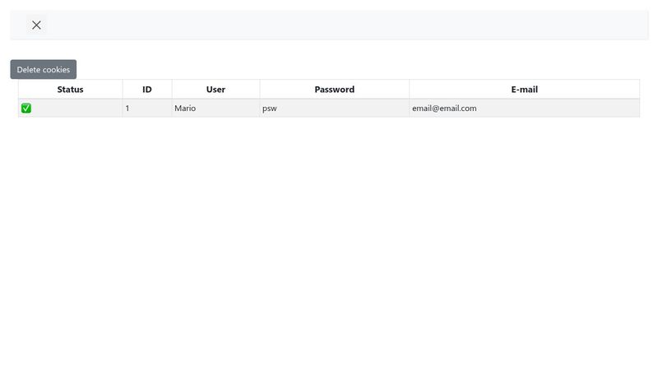Click the ID cell containing 1
Image resolution: width=658 pixels, height=370 pixels.
(127, 108)
